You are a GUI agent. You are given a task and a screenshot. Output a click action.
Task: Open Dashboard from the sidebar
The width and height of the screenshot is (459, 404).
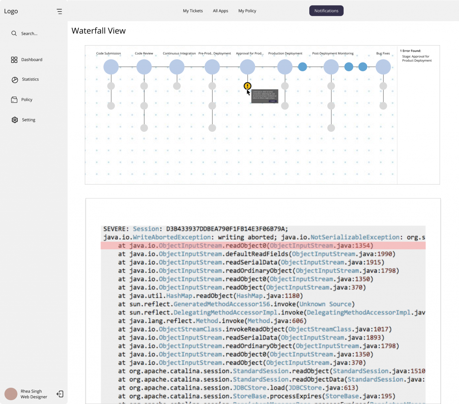(x=32, y=60)
